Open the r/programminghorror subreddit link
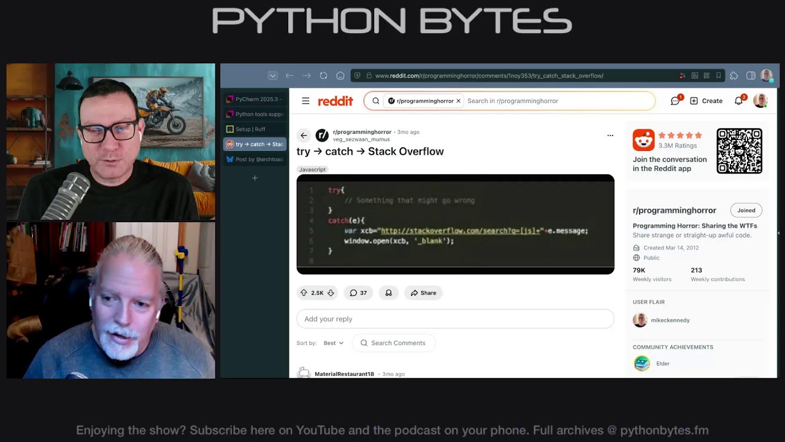 pos(362,131)
